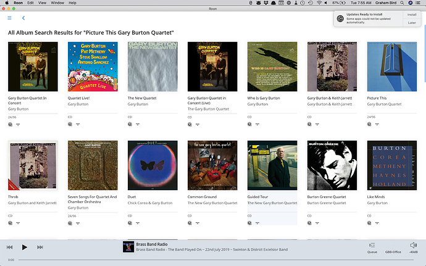Open Picture This album cover
This screenshot has height=266, width=426.
(x=392, y=67)
